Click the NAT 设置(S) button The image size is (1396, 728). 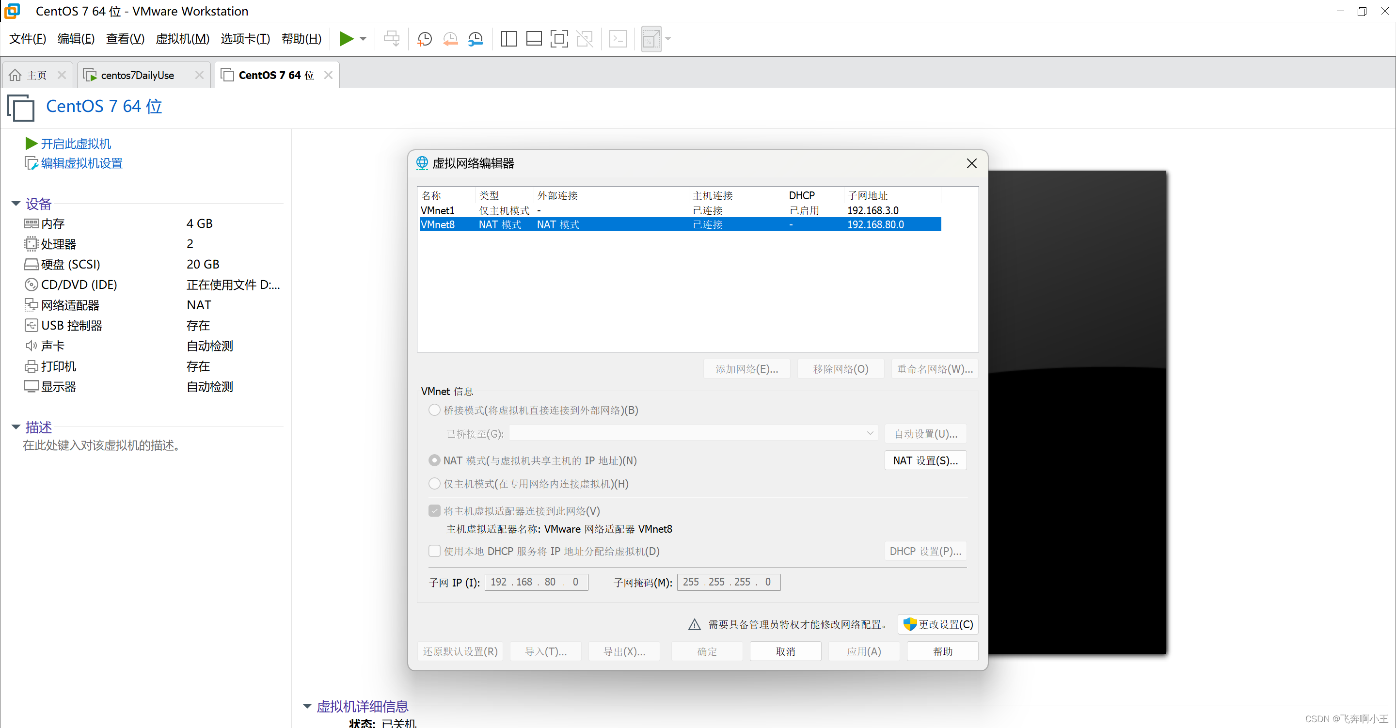pos(925,460)
